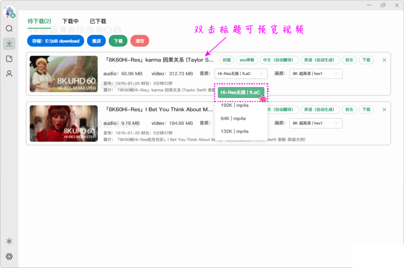Open the user account sidebar icon

[9, 73]
